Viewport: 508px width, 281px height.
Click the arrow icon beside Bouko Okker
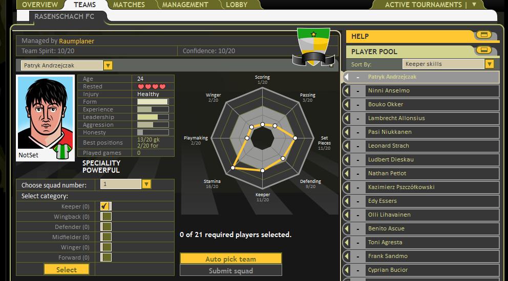pos(347,105)
